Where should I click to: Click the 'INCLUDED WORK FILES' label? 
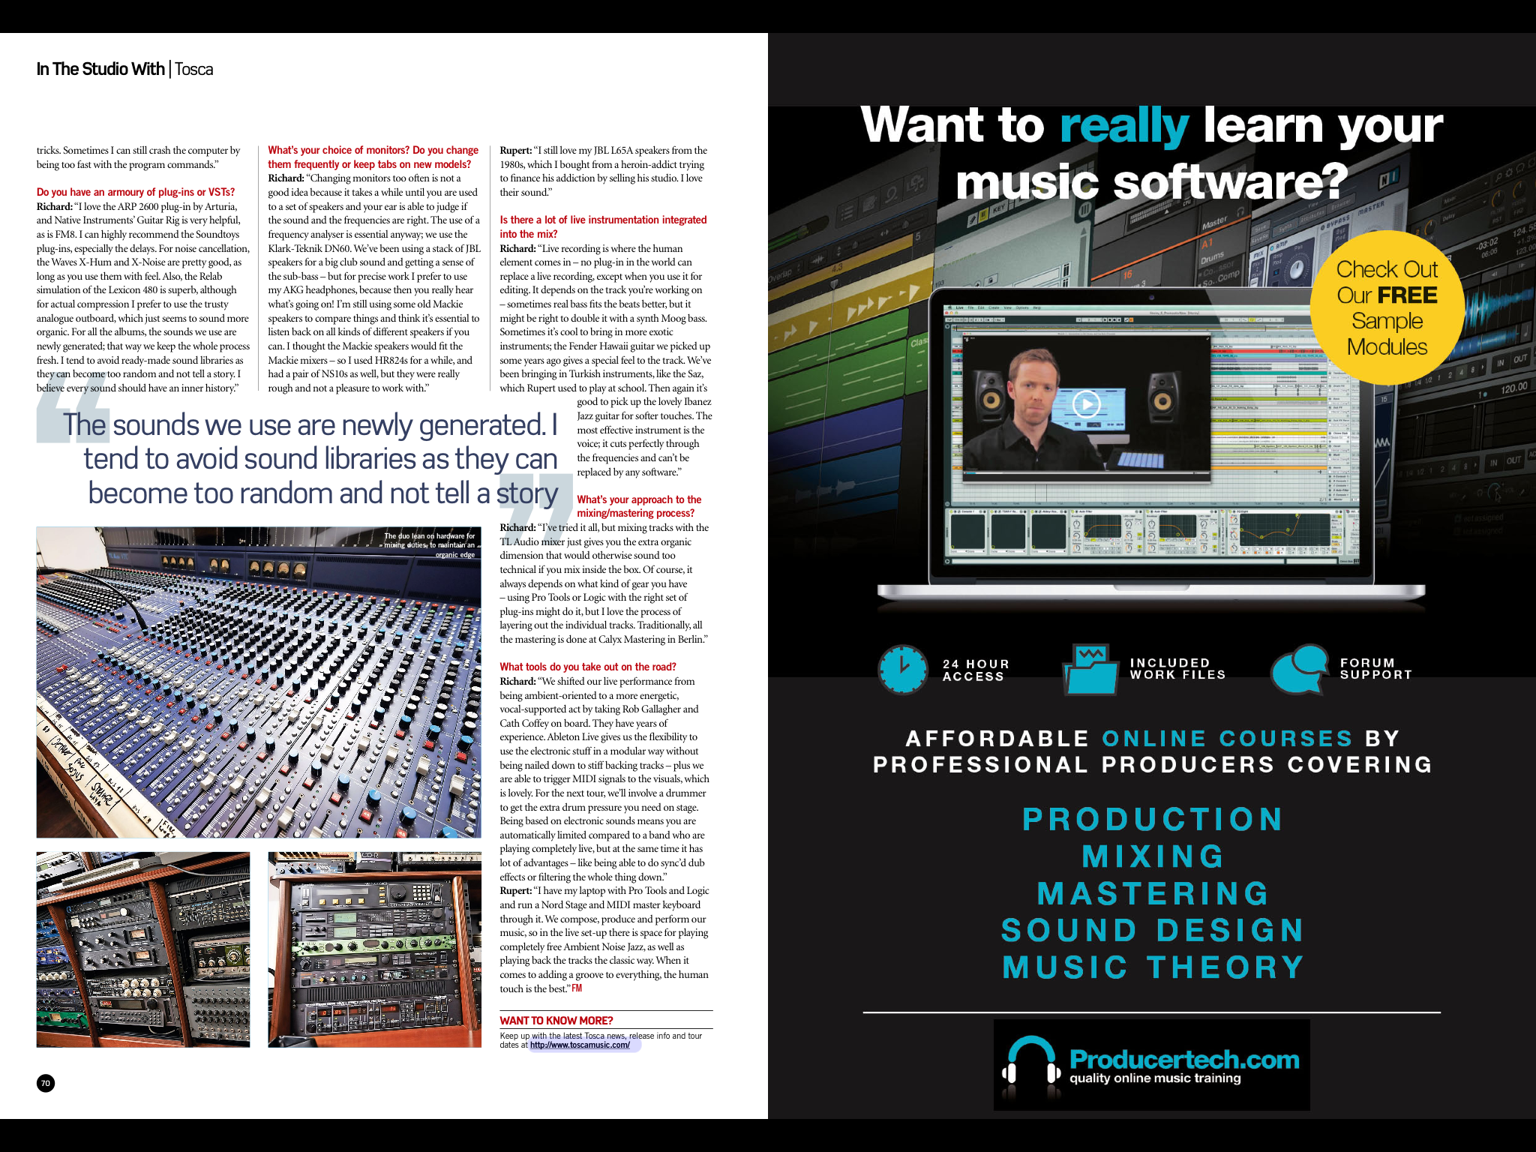[1177, 669]
